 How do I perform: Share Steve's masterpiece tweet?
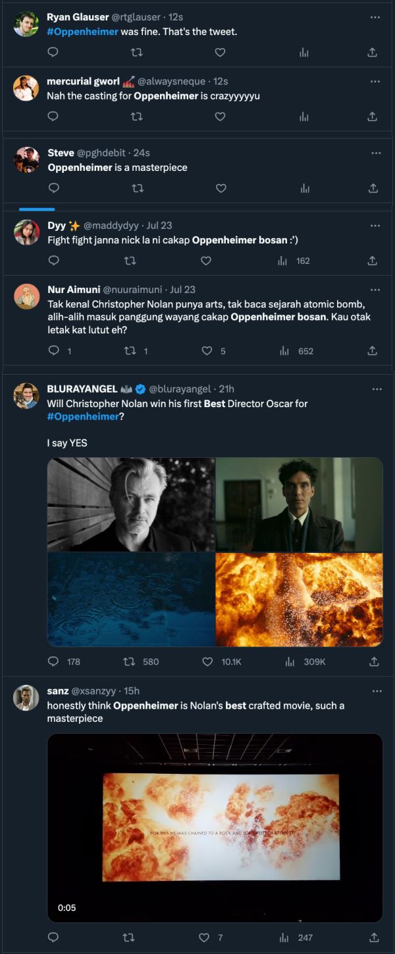[x=373, y=188]
